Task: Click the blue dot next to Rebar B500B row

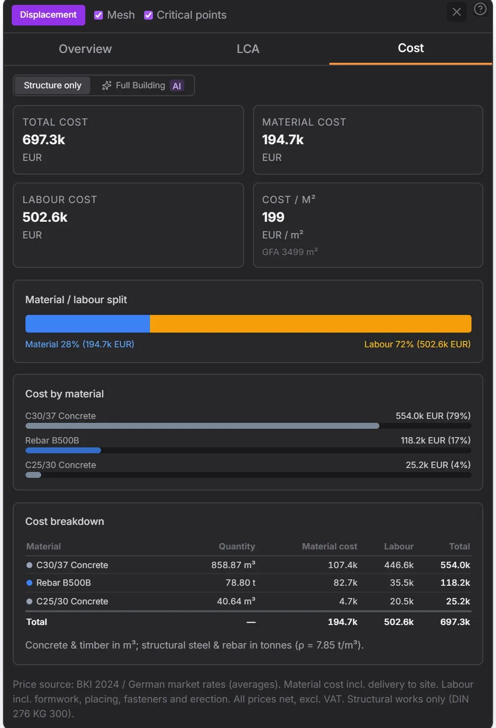Action: (29, 583)
